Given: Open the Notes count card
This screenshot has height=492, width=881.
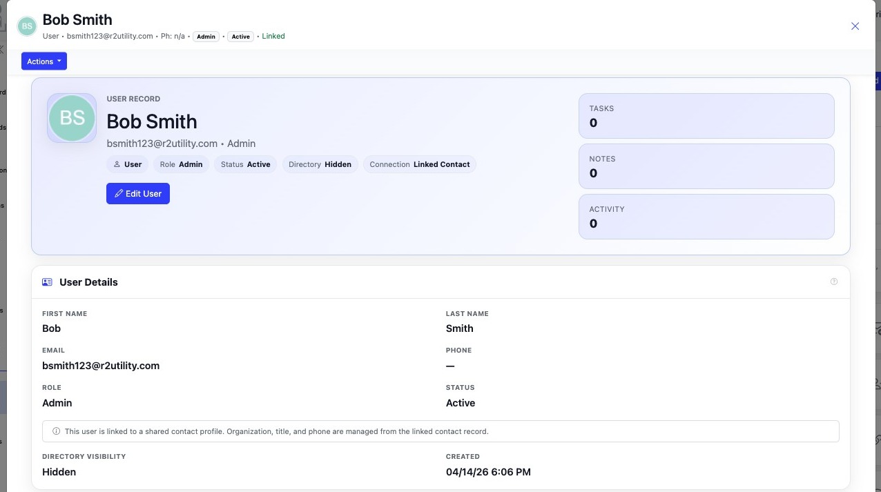Looking at the screenshot, I should click(706, 166).
